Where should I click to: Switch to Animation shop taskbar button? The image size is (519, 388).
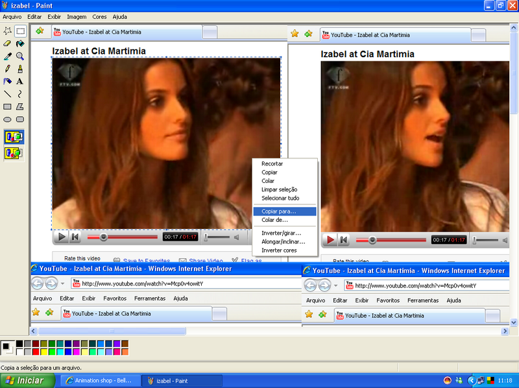(99, 381)
